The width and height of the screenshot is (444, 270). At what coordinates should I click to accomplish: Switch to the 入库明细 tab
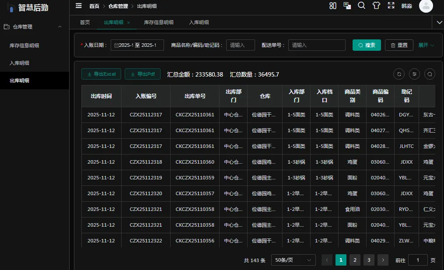(x=199, y=22)
